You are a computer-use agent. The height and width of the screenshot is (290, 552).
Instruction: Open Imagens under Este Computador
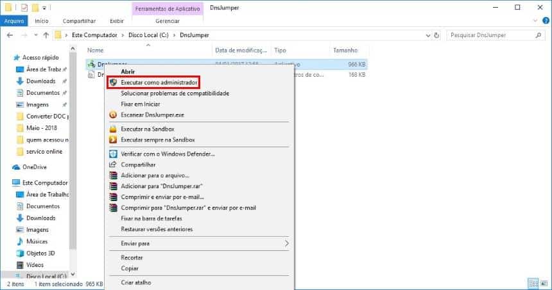(x=37, y=230)
